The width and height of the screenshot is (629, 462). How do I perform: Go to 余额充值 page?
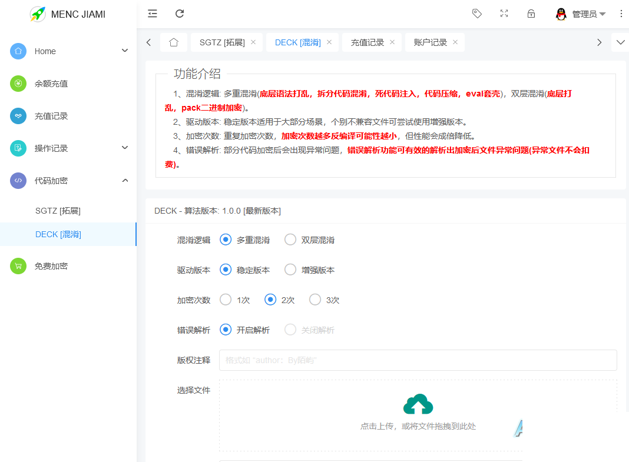click(x=51, y=84)
